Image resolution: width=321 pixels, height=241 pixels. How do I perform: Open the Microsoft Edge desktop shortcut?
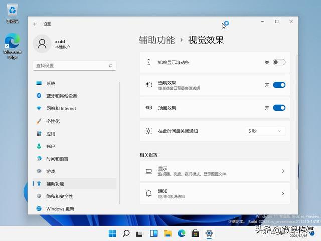12,46
